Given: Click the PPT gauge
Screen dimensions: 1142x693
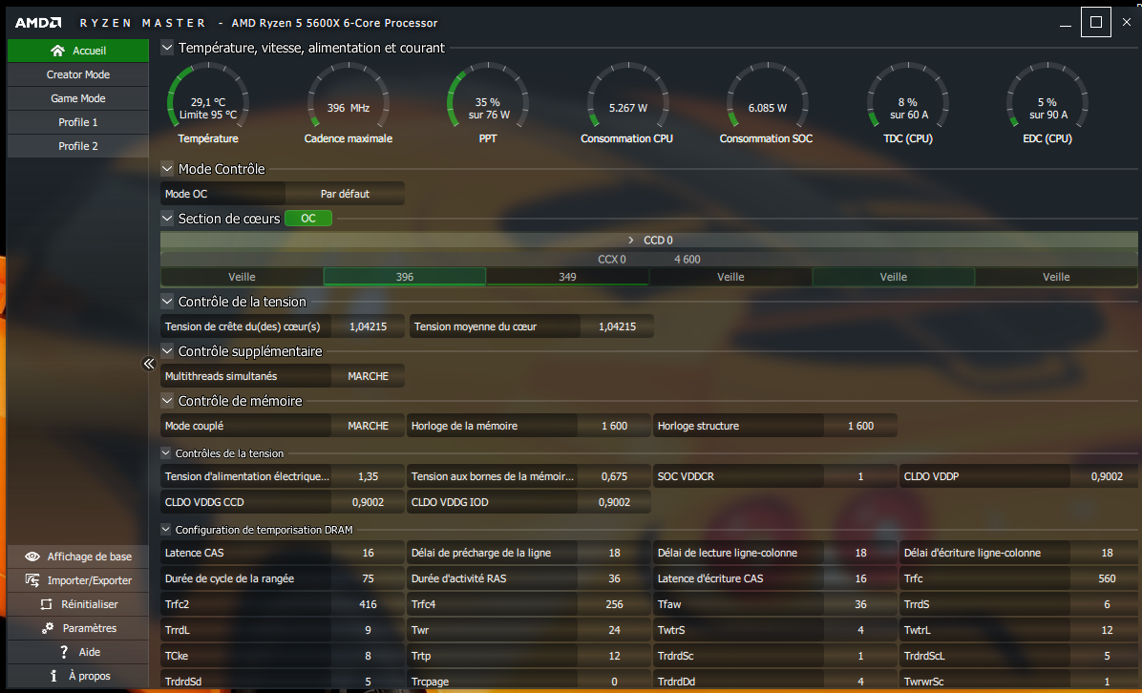Looking at the screenshot, I should pyautogui.click(x=488, y=103).
